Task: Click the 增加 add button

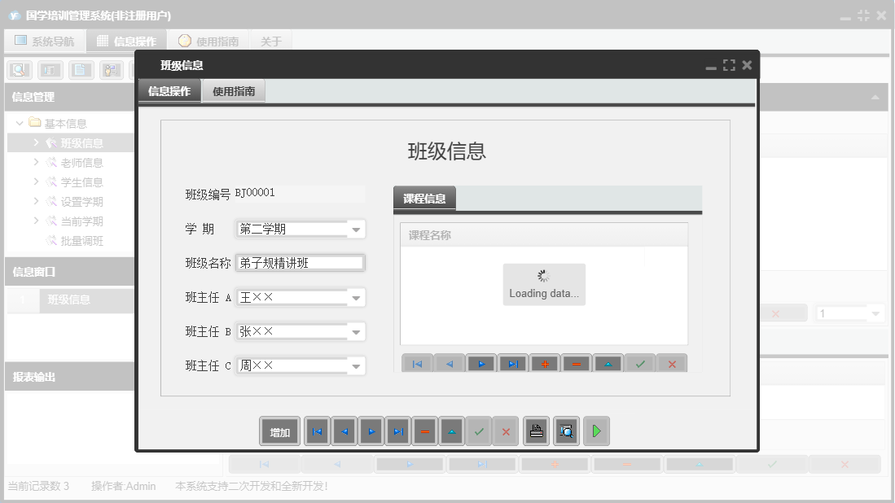Action: click(x=279, y=431)
